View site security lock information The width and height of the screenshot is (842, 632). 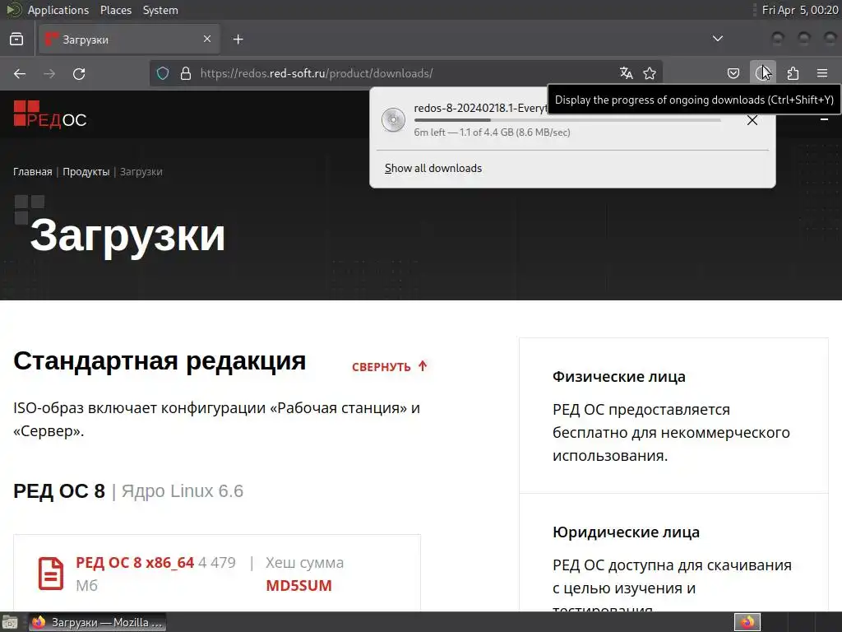point(186,73)
